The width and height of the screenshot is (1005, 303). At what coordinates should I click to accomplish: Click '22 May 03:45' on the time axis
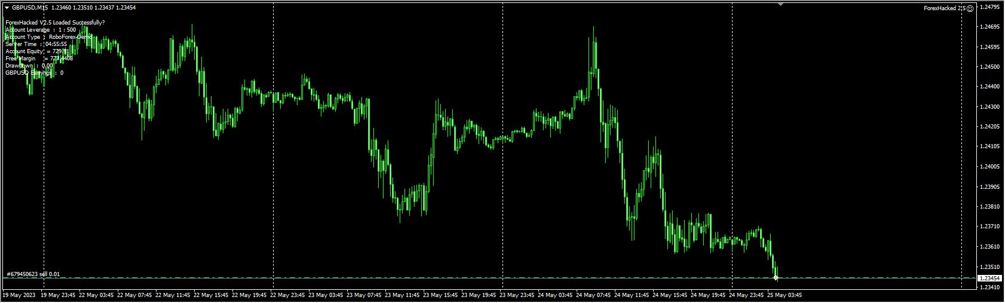96,295
